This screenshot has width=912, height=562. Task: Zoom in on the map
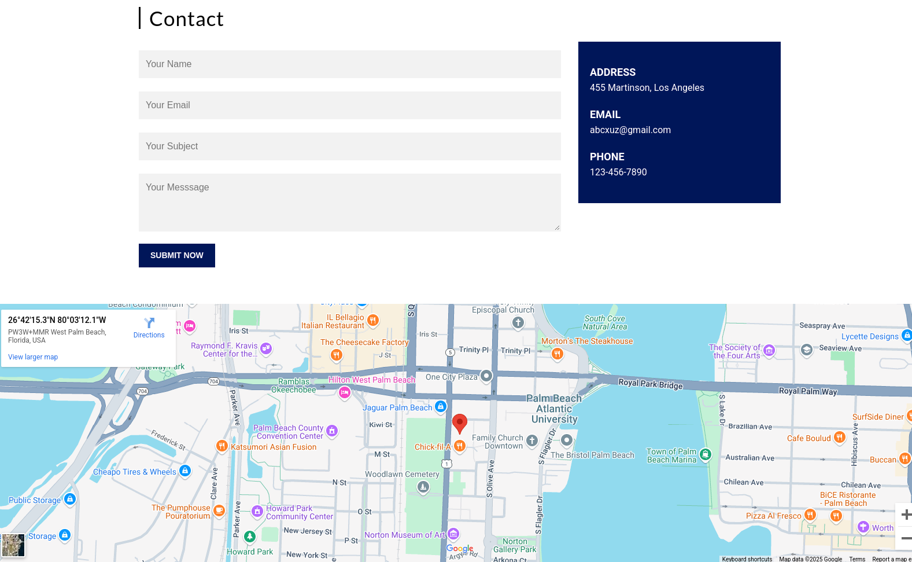pyautogui.click(x=905, y=515)
